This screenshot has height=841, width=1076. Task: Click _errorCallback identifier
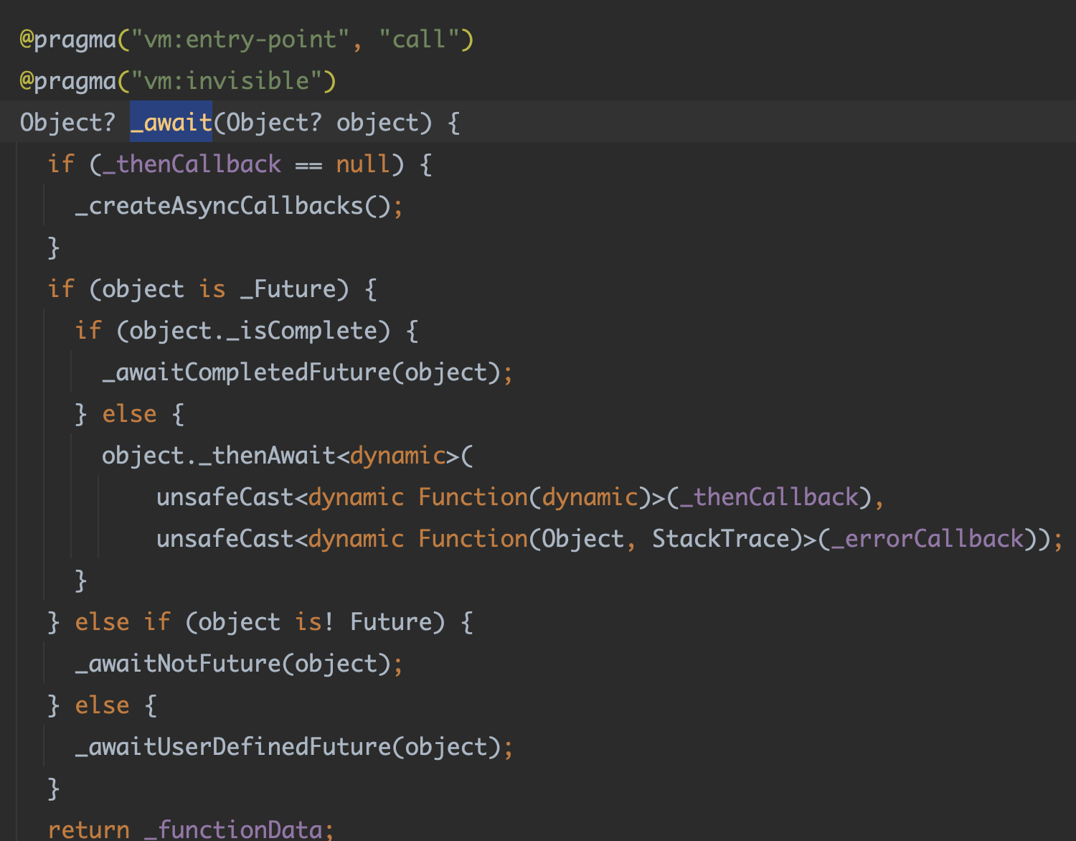(928, 539)
